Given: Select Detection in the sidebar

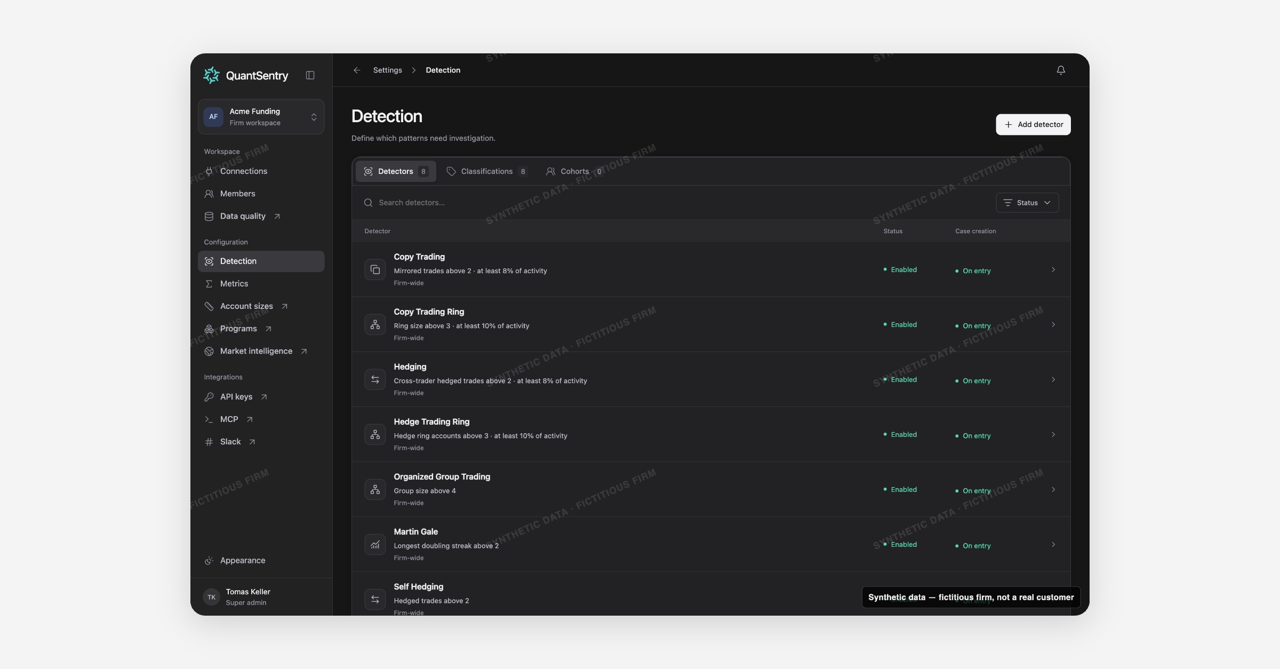Looking at the screenshot, I should tap(261, 261).
